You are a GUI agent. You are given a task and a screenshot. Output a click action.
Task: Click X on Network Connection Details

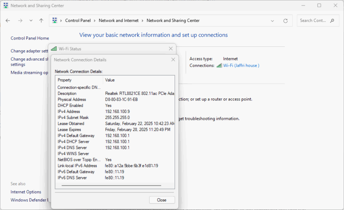click(x=173, y=60)
